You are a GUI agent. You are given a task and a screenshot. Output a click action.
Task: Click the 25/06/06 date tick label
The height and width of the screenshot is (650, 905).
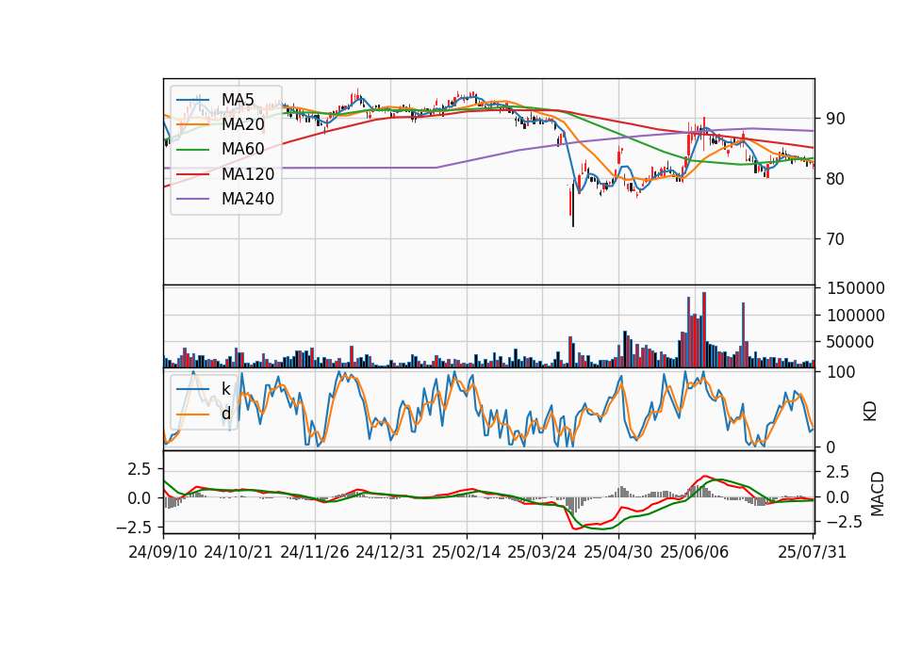694,552
